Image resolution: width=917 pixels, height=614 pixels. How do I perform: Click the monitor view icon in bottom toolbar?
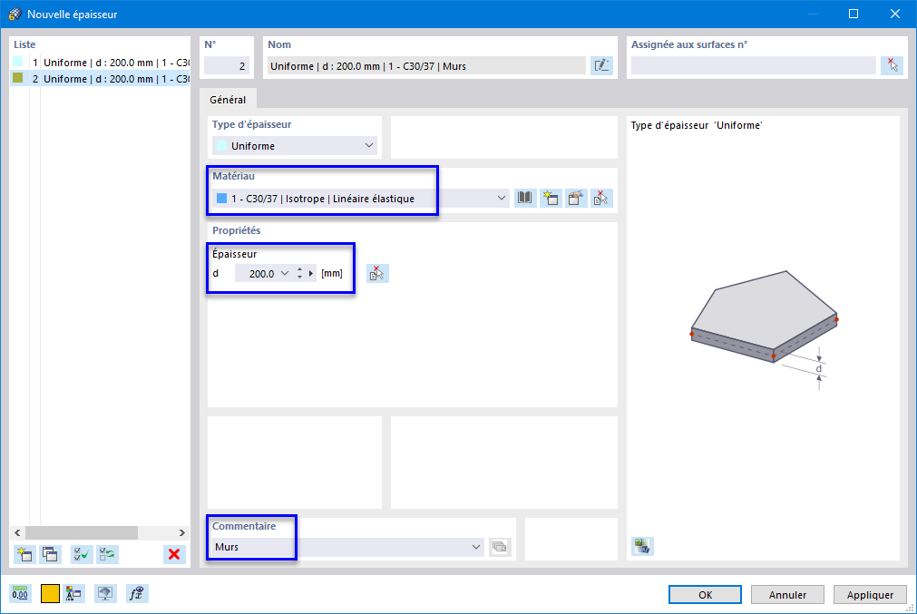105,593
